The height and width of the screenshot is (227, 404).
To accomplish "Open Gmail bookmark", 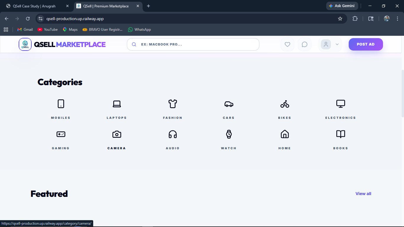I will tap(25, 30).
